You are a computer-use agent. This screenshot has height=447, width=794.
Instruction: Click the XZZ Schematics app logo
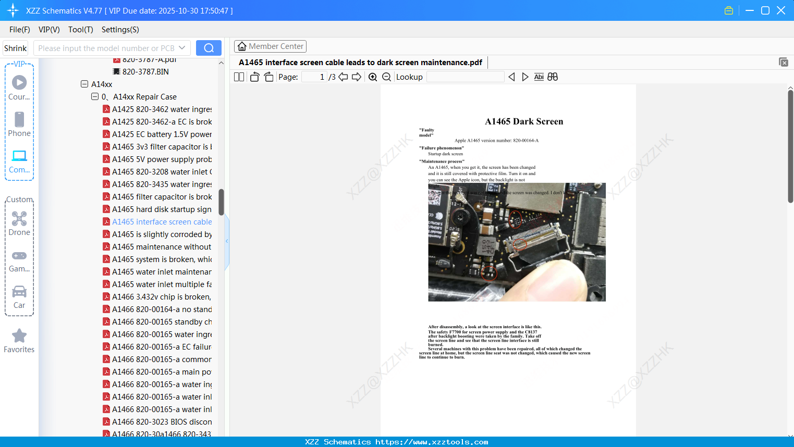13,10
